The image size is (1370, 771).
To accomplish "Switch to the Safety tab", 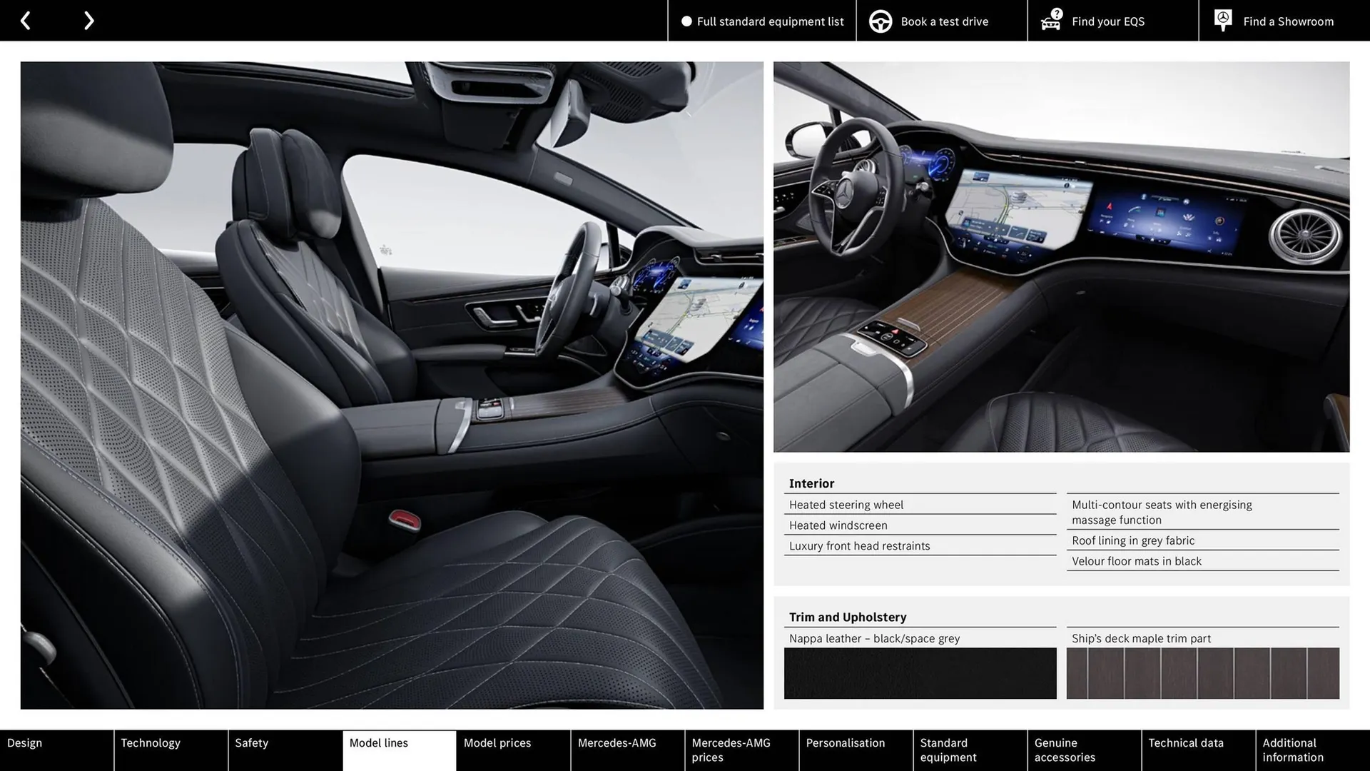I will tap(285, 750).
